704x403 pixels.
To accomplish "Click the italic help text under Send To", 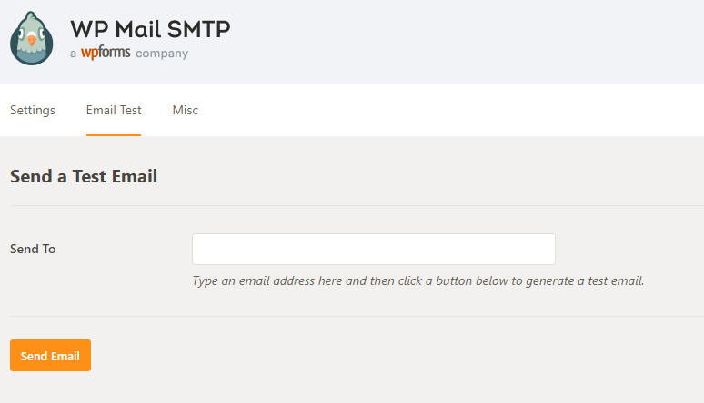I will 418,281.
